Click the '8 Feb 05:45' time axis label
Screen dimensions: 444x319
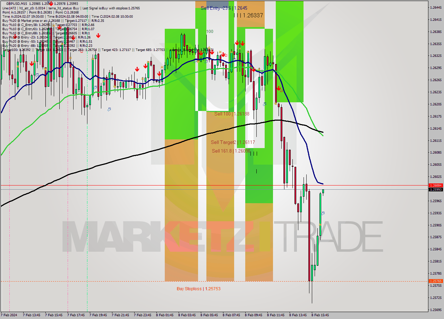(209, 315)
